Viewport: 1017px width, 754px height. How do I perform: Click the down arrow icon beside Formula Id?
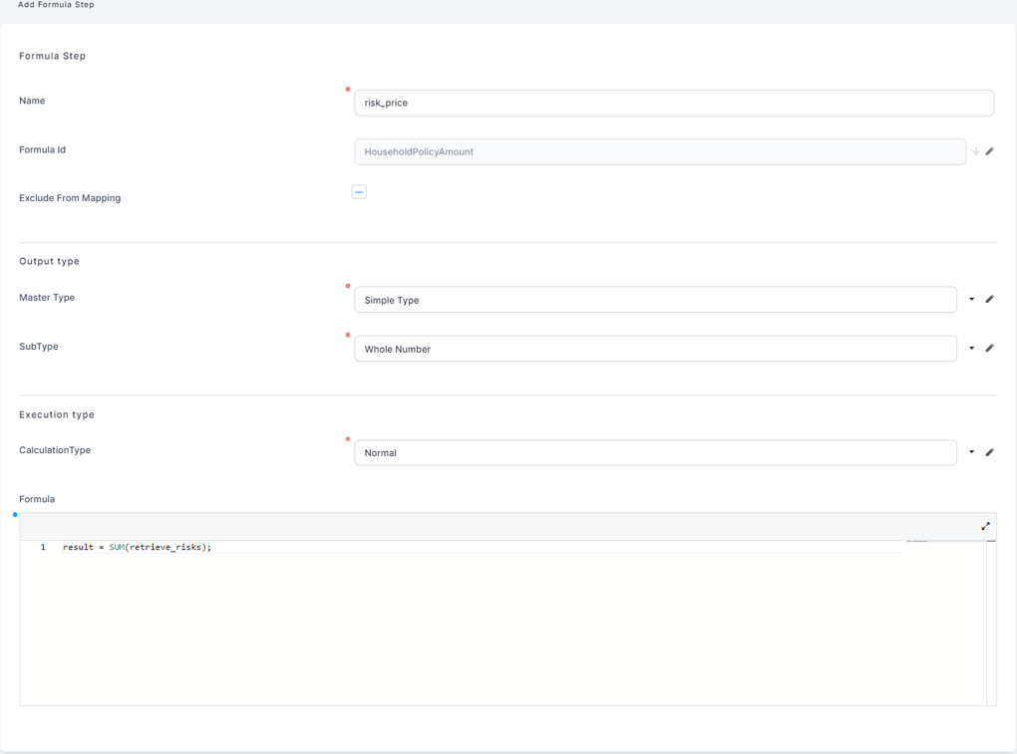(976, 151)
